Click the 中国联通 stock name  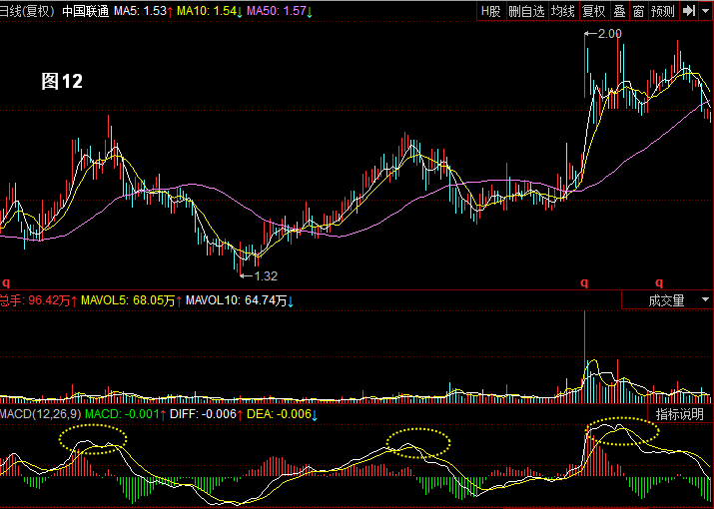tap(86, 11)
